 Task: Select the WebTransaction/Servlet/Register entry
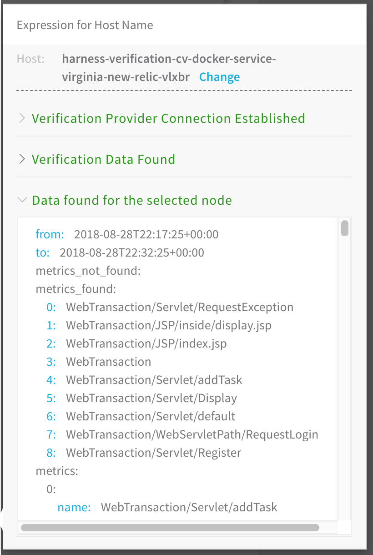[x=154, y=453]
